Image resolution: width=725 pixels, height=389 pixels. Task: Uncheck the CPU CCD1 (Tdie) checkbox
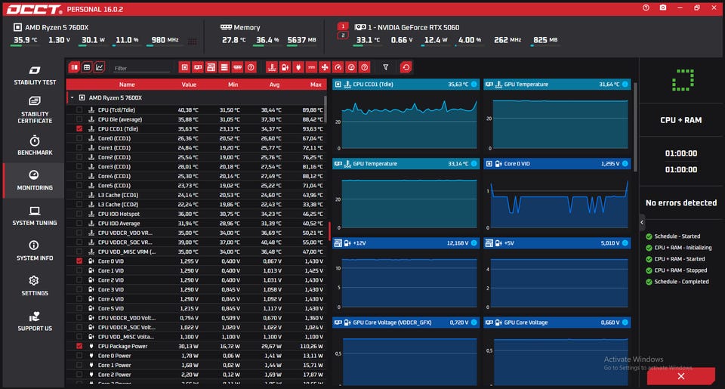pos(79,129)
